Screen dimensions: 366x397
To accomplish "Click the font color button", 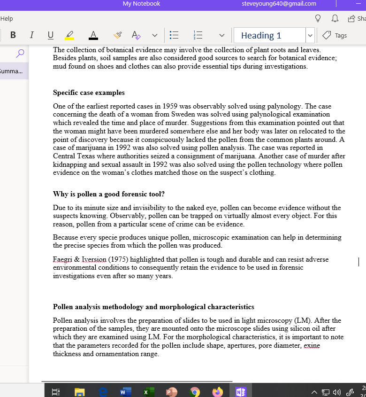I will [x=93, y=35].
